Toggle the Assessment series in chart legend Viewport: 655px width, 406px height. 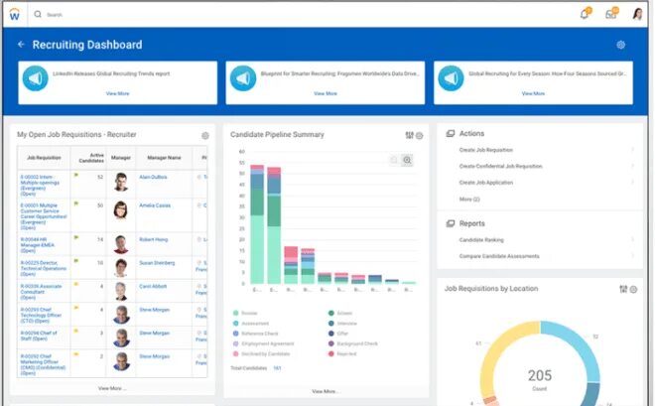pos(251,324)
